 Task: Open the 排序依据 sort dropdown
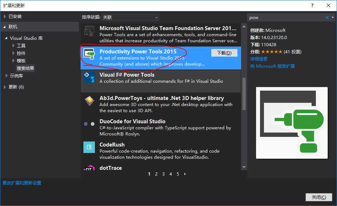[130, 17]
